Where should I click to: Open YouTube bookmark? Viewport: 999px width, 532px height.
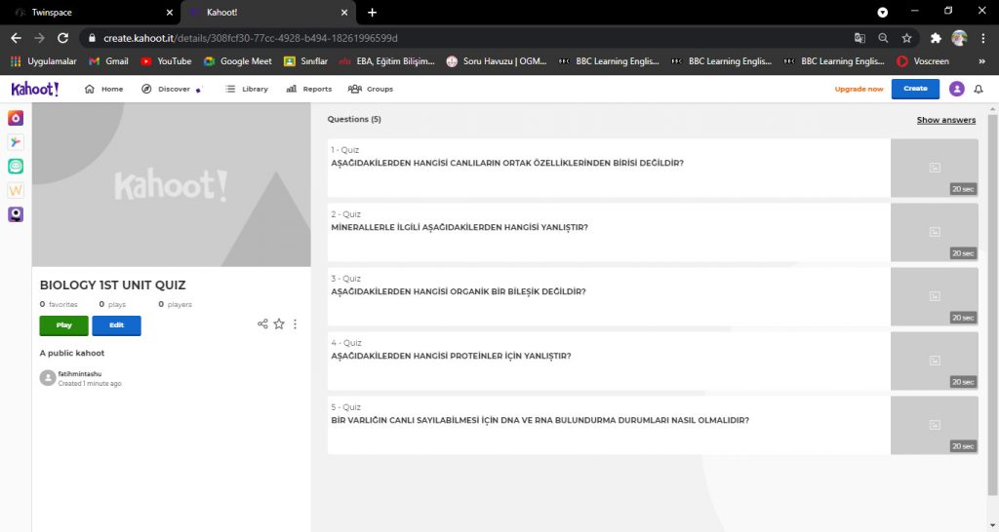pos(166,61)
